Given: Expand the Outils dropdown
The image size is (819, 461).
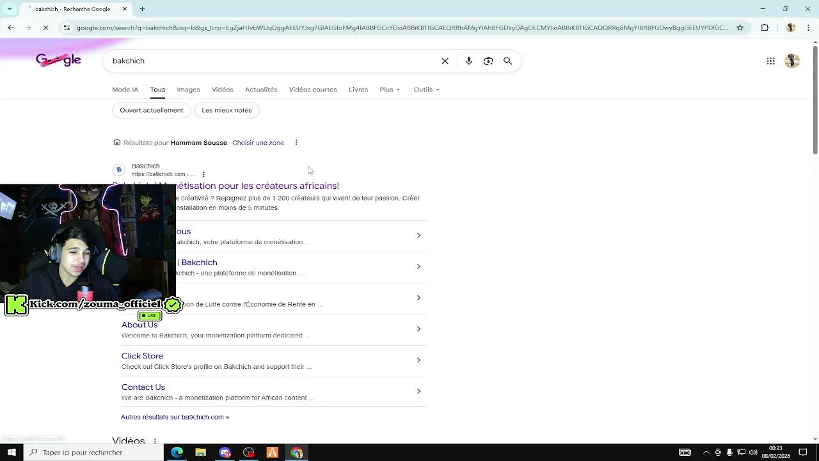Looking at the screenshot, I should click(x=427, y=90).
